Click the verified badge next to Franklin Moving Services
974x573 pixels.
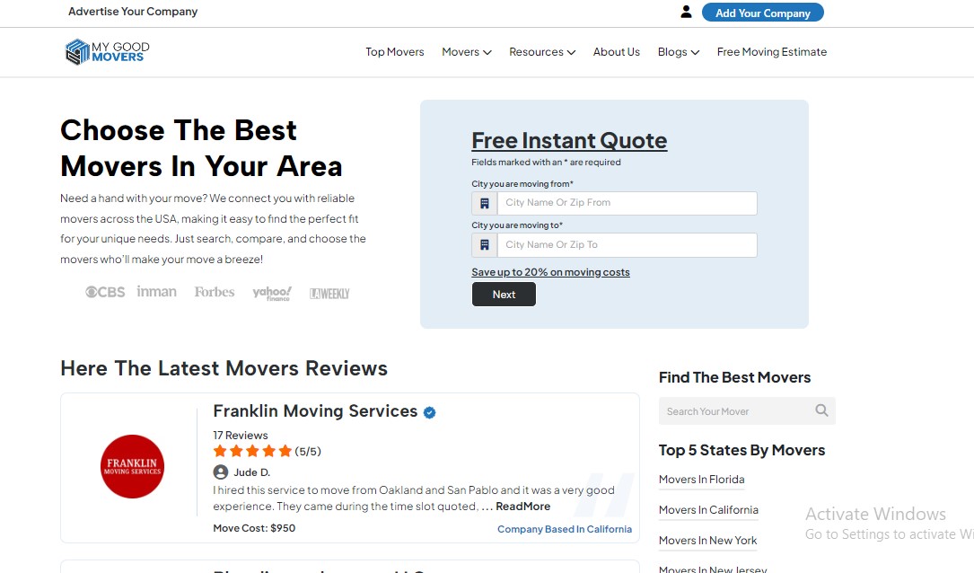(x=430, y=412)
